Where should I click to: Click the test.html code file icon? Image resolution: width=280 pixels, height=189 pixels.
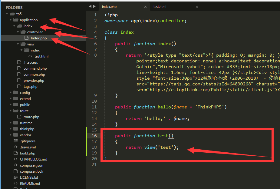(x=30, y=56)
